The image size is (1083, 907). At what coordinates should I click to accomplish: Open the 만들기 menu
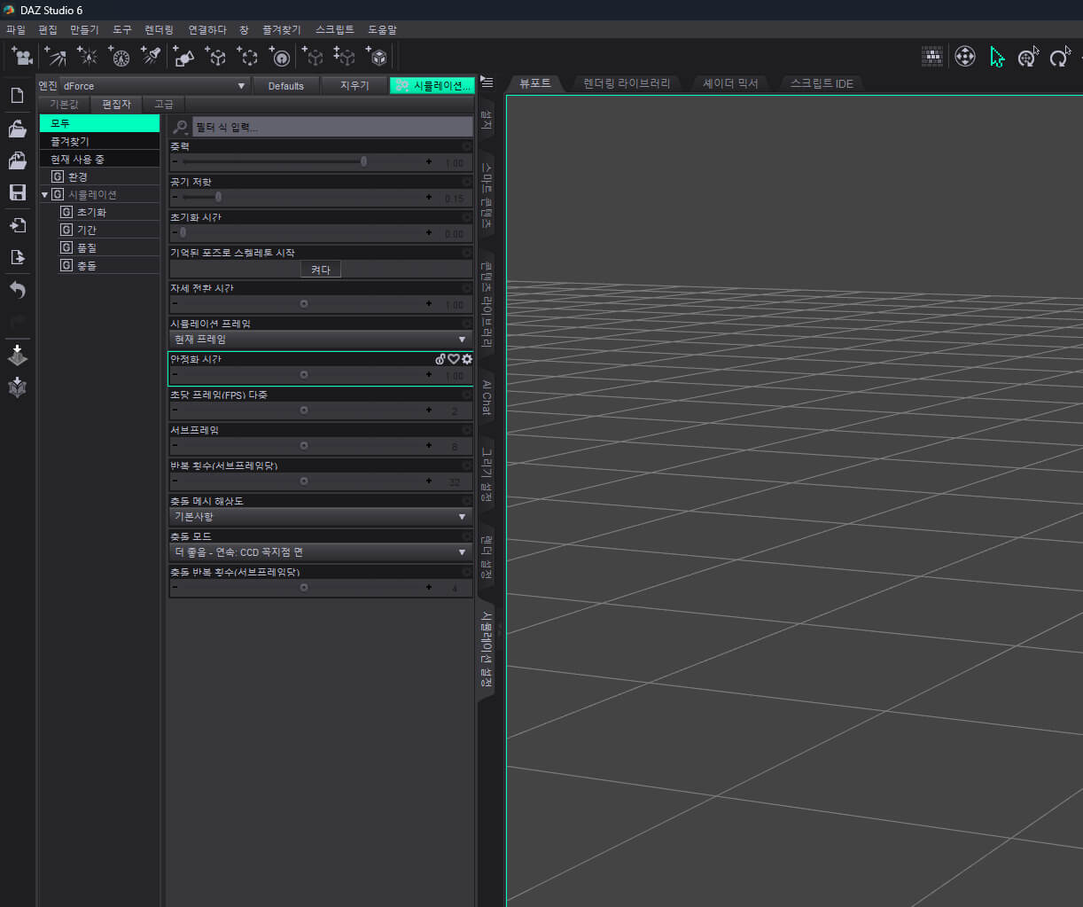pos(84,29)
